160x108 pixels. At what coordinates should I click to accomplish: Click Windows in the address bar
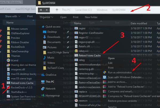pyautogui.click(x=102, y=10)
